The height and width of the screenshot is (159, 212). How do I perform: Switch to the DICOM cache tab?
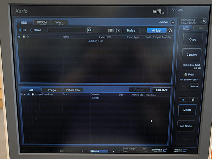pyautogui.click(x=42, y=23)
